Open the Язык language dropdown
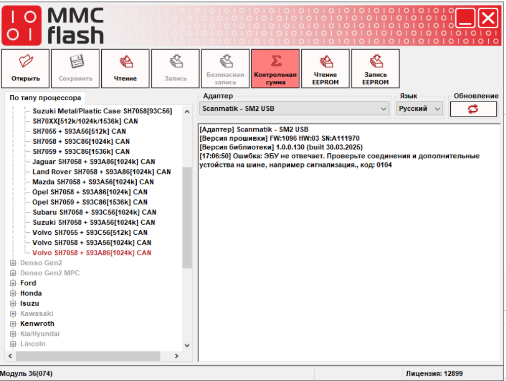This screenshot has height=381, width=506. coord(438,109)
